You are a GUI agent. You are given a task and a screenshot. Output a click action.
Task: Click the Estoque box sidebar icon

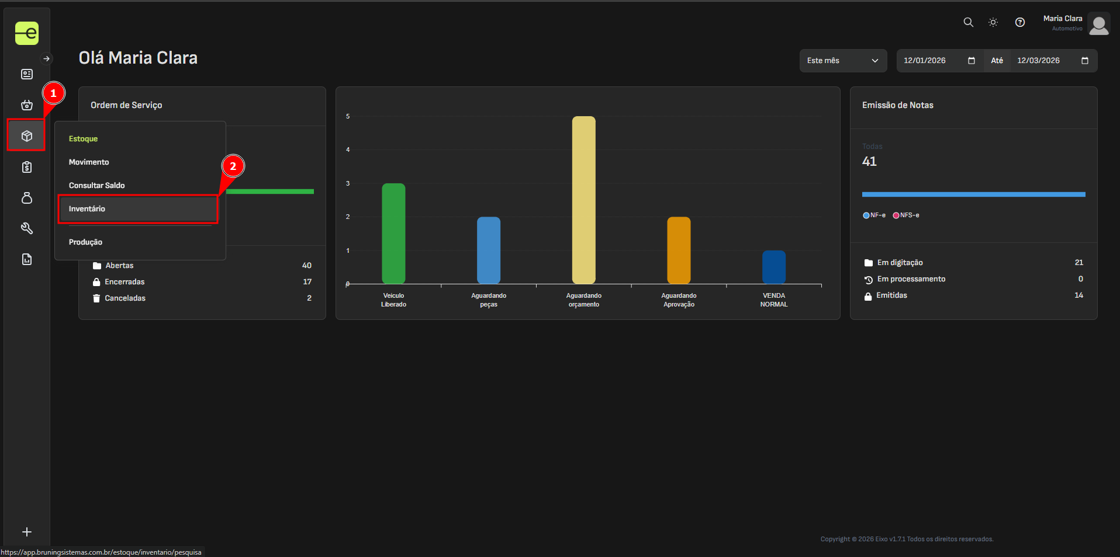point(27,136)
